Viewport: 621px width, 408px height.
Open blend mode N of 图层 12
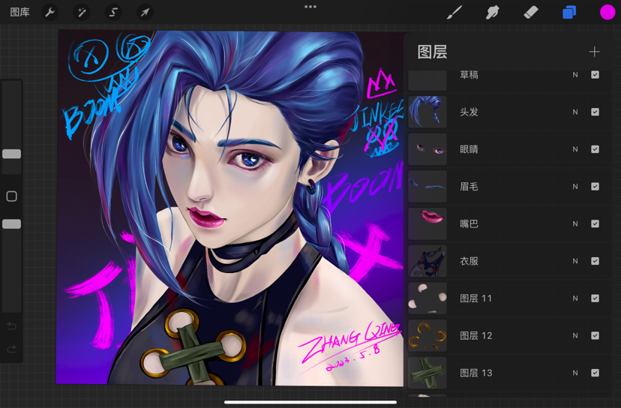tap(575, 335)
